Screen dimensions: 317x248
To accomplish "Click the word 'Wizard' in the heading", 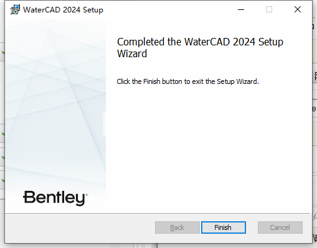I will 132,53.
